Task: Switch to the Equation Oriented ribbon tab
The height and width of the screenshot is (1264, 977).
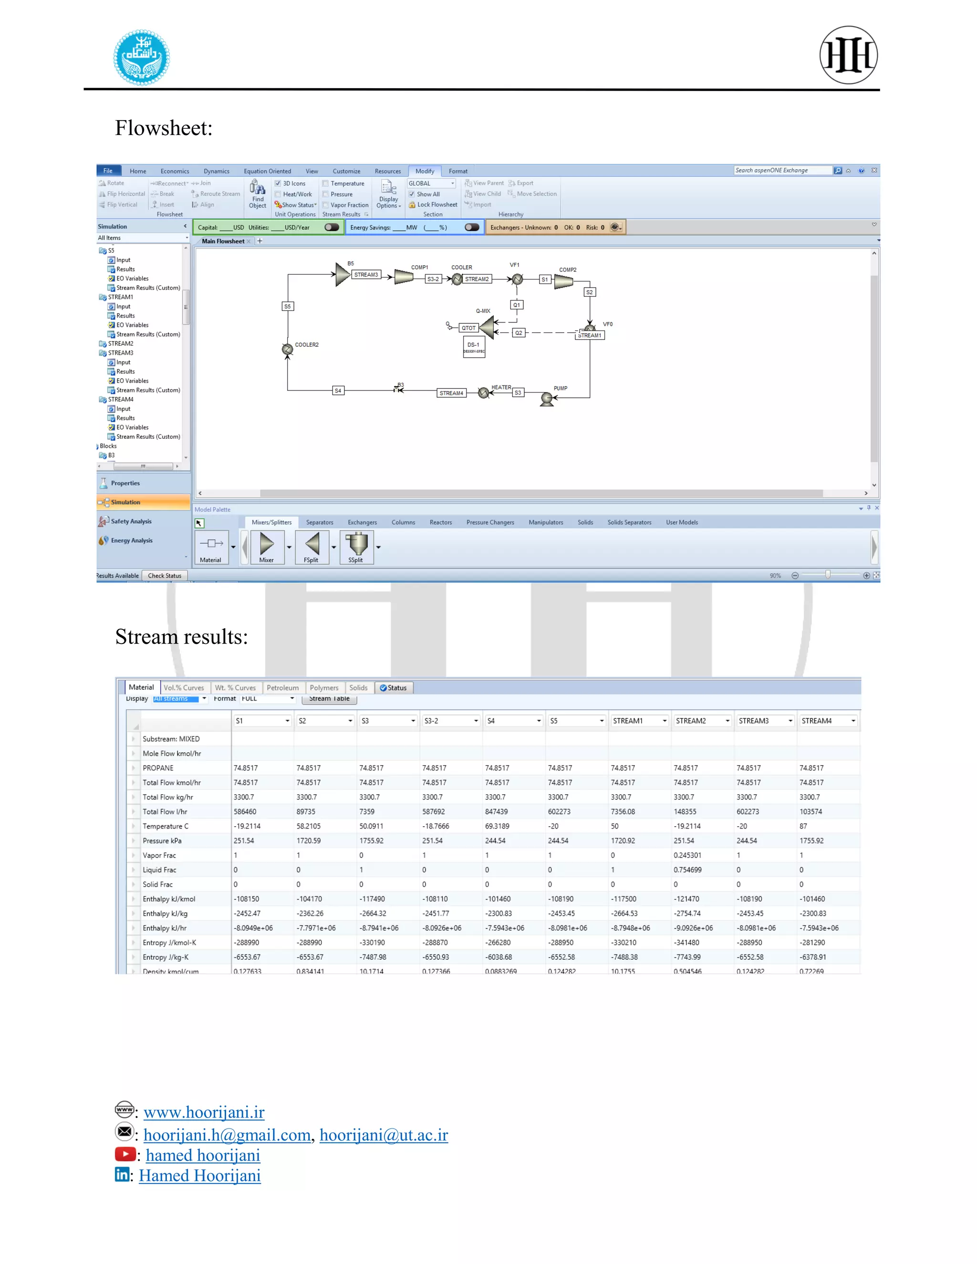Action: coord(268,171)
